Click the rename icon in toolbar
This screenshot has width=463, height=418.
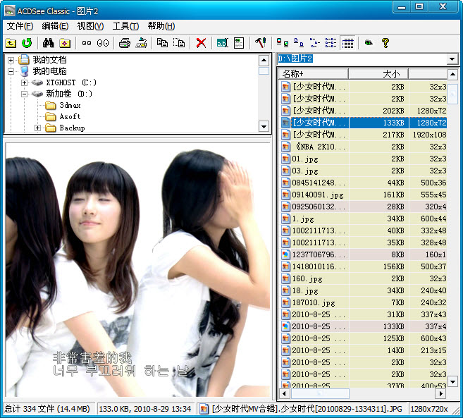pos(222,43)
